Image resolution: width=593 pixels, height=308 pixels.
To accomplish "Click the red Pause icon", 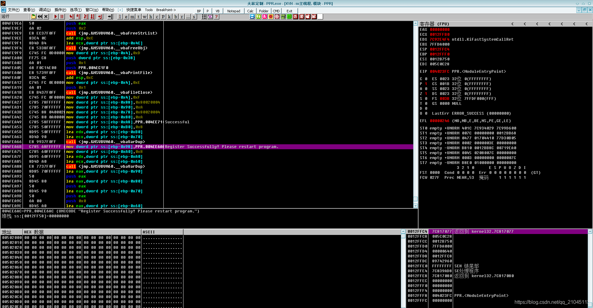I will point(62,17).
